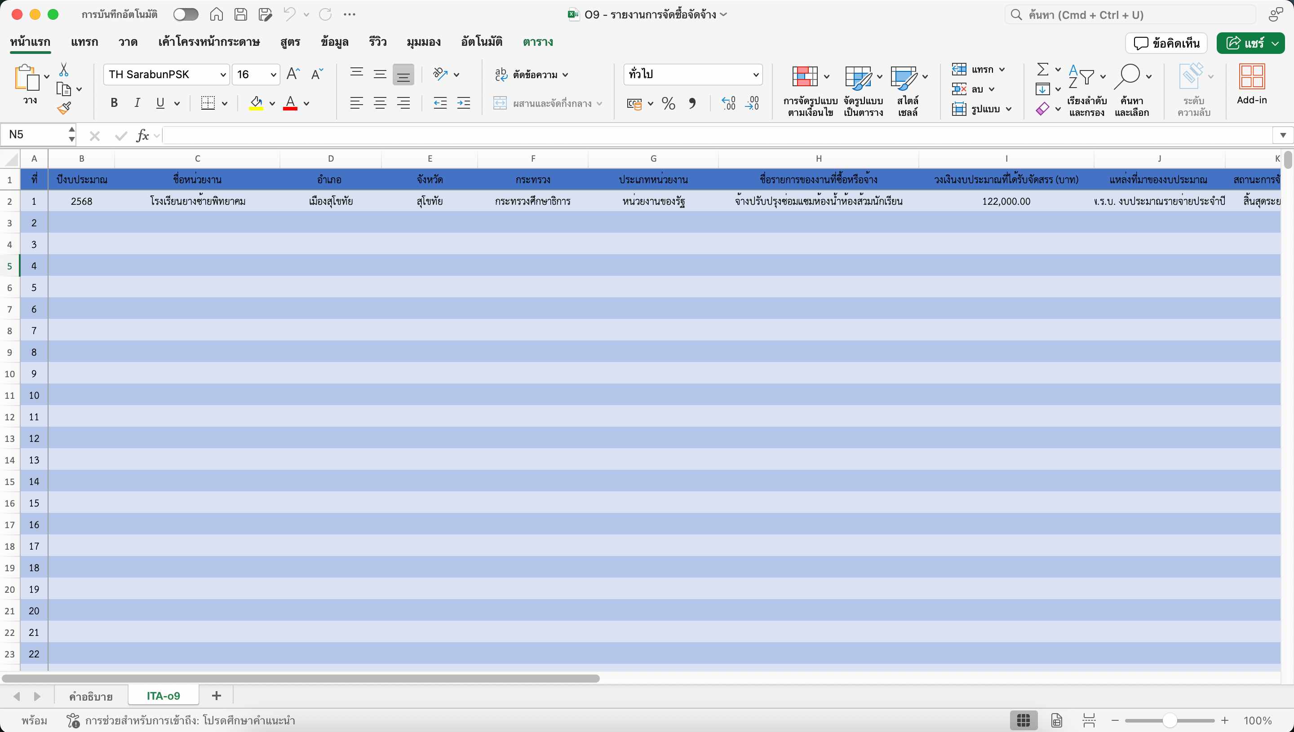Image resolution: width=1294 pixels, height=732 pixels.
Task: Click the center text alignment icon
Action: (x=380, y=104)
